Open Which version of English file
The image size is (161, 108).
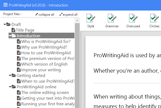click(44, 64)
